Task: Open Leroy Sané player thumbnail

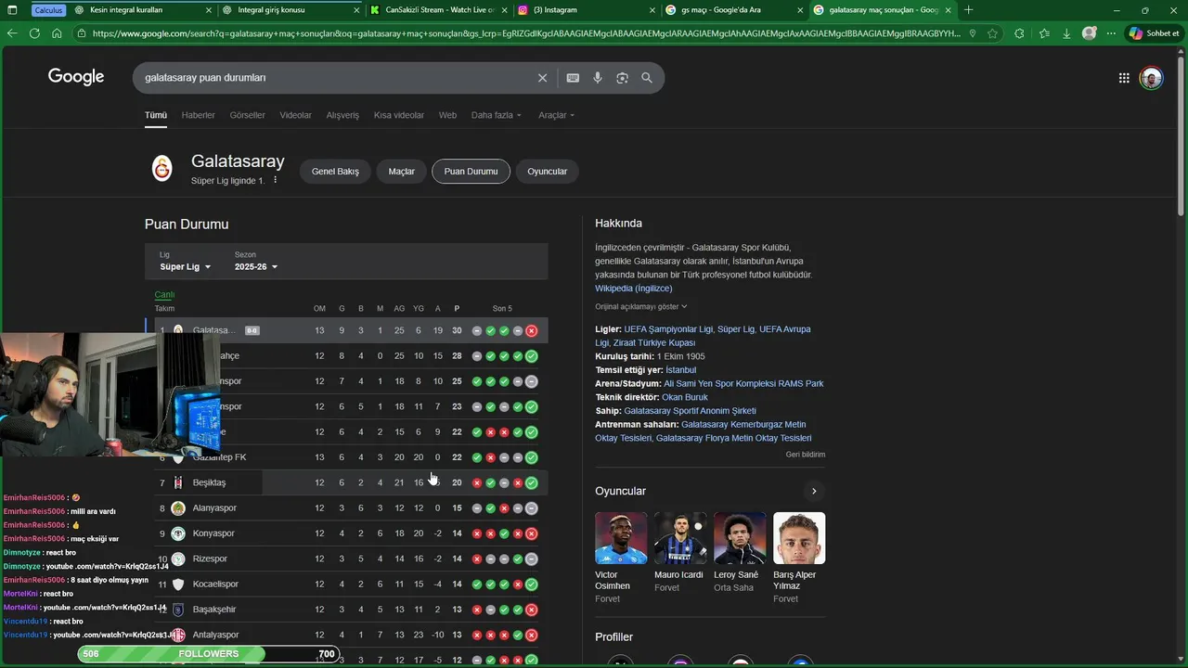Action: point(740,538)
